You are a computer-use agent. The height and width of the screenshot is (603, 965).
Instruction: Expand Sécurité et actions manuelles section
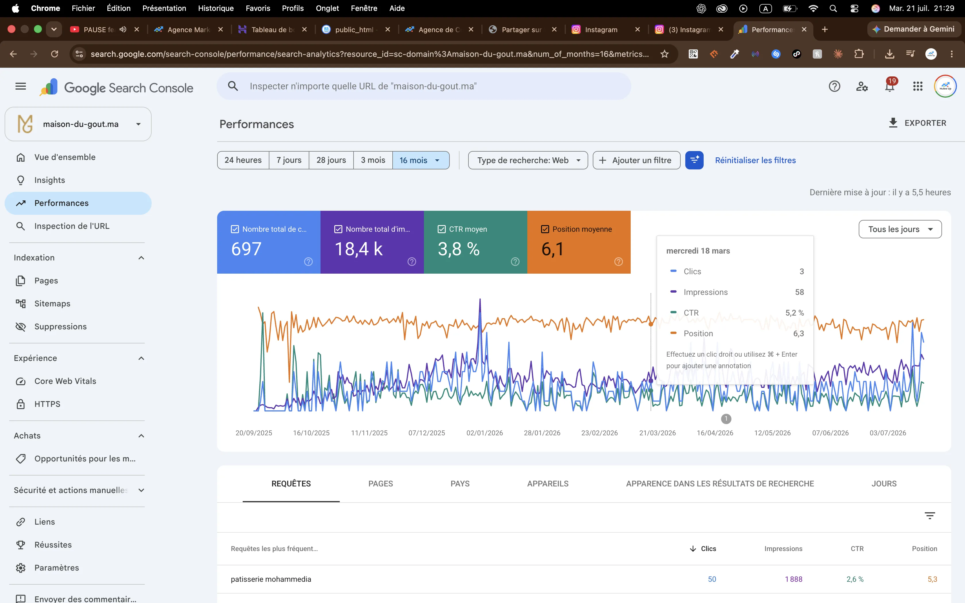pyautogui.click(x=141, y=490)
